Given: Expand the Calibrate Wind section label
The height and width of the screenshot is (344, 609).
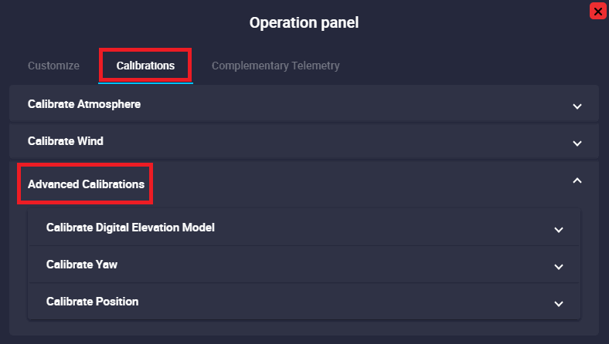Looking at the screenshot, I should 66,141.
